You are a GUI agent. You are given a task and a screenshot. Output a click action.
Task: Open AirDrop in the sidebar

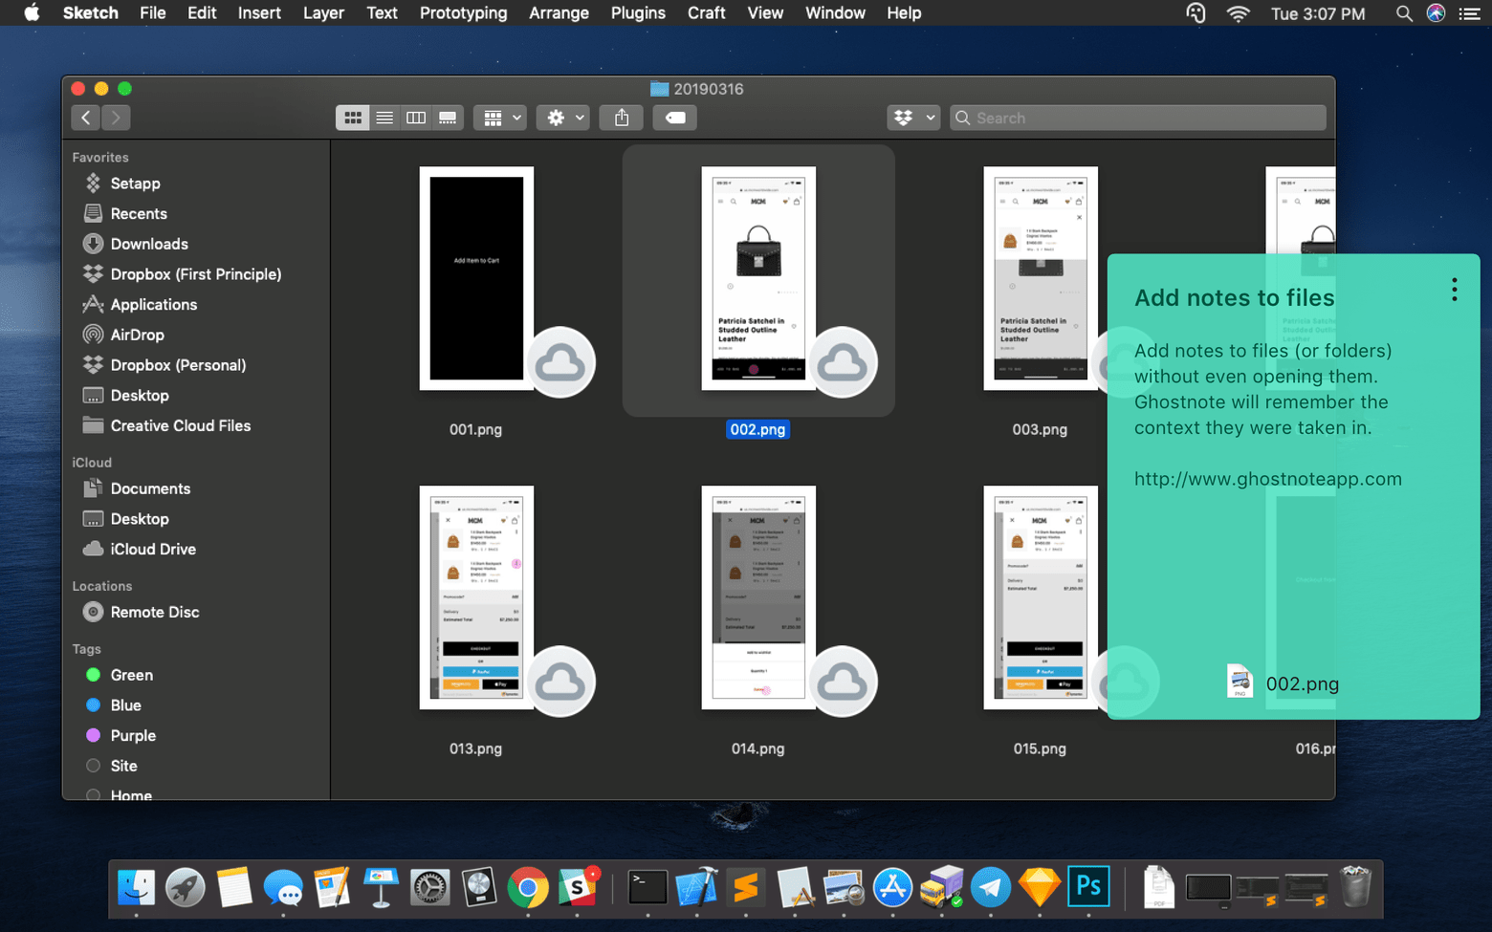coord(137,335)
